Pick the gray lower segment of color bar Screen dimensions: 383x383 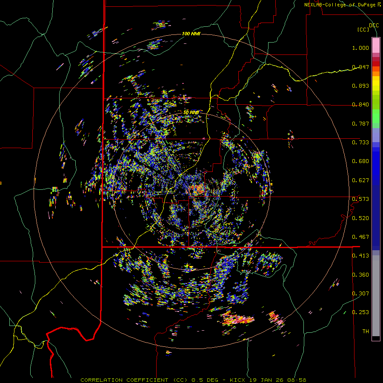click(x=376, y=296)
